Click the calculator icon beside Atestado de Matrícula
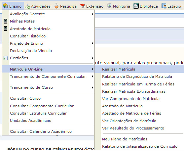The image size is (184, 151). [6, 28]
